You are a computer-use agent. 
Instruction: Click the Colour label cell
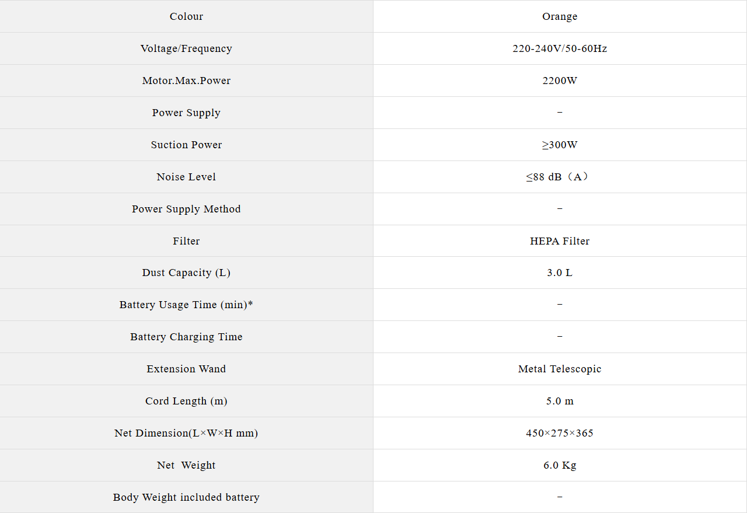186,16
